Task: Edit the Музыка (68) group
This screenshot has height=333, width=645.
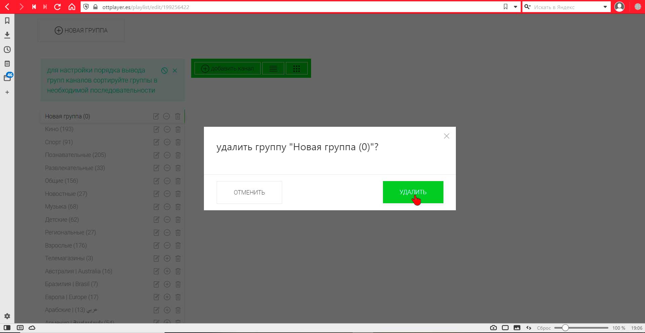Action: coord(156,207)
